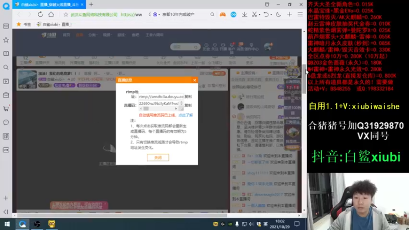The height and width of the screenshot is (230, 409).
Task: Open the OBS icon in taskbar
Action: pyautogui.click(x=37, y=224)
